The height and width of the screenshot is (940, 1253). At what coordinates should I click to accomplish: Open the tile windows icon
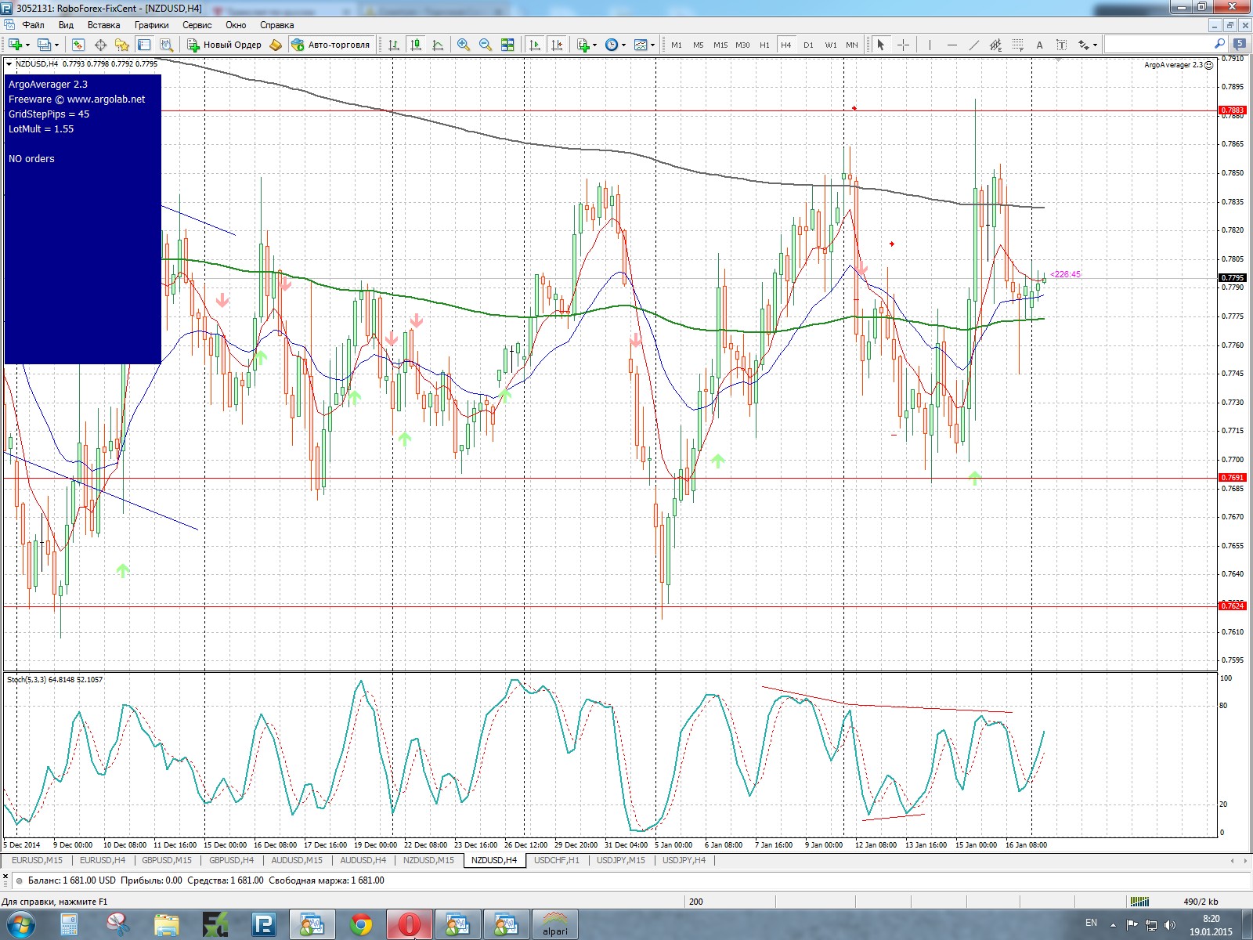tap(507, 45)
